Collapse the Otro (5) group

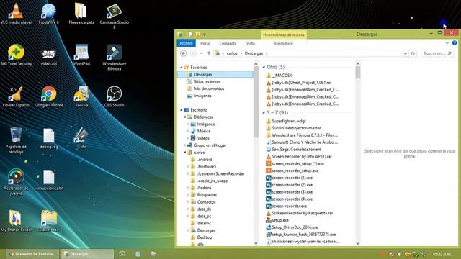[264, 67]
